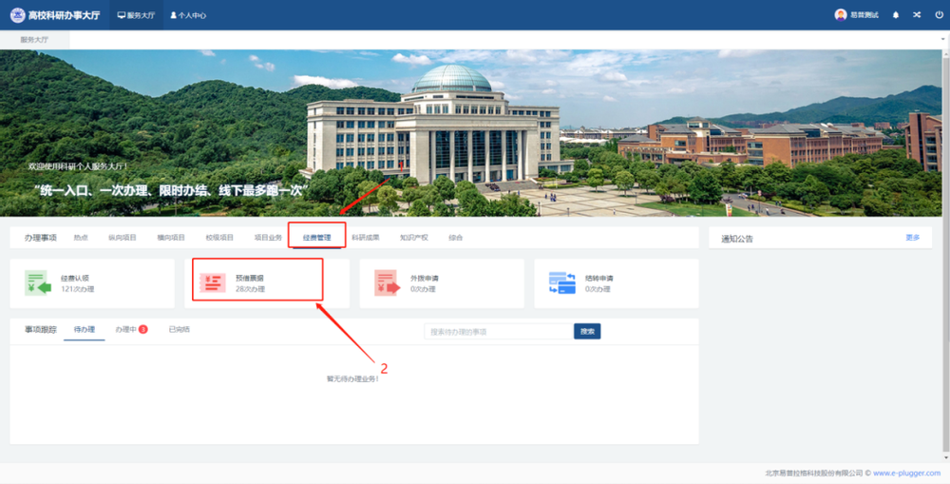Switch to the 科研成果 tab

(x=365, y=237)
